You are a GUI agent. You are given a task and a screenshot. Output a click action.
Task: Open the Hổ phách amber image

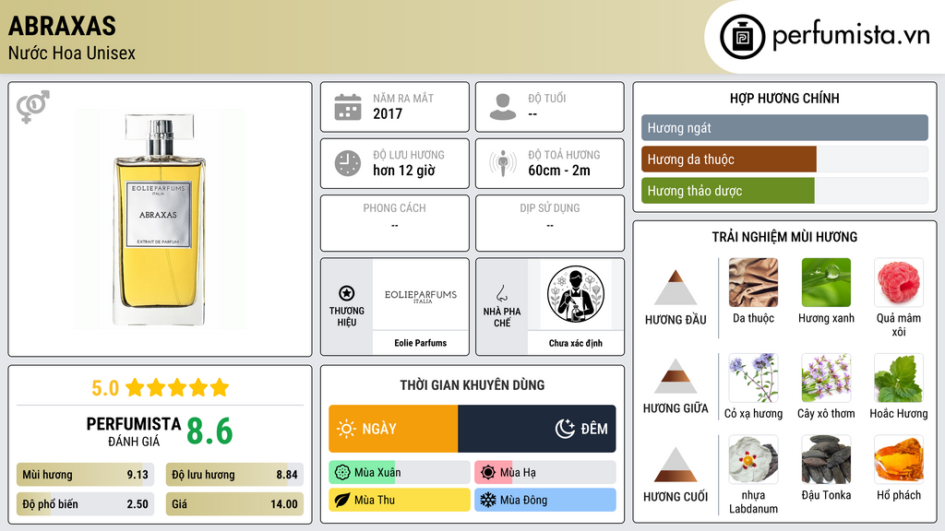point(899,460)
